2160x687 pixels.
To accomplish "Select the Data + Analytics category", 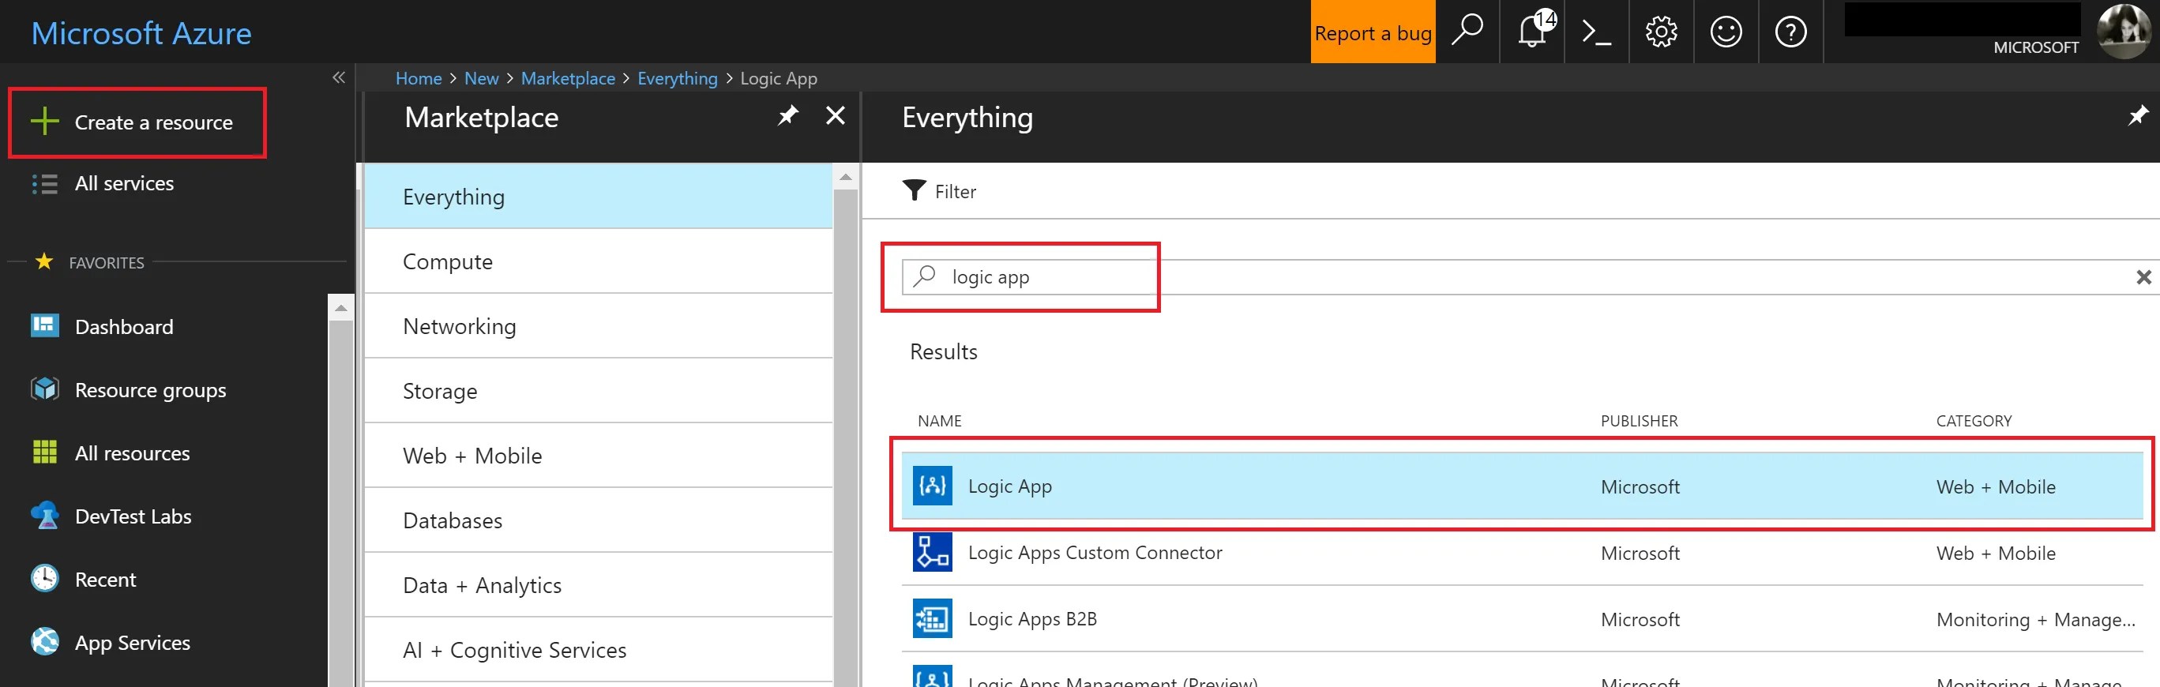I will point(599,584).
